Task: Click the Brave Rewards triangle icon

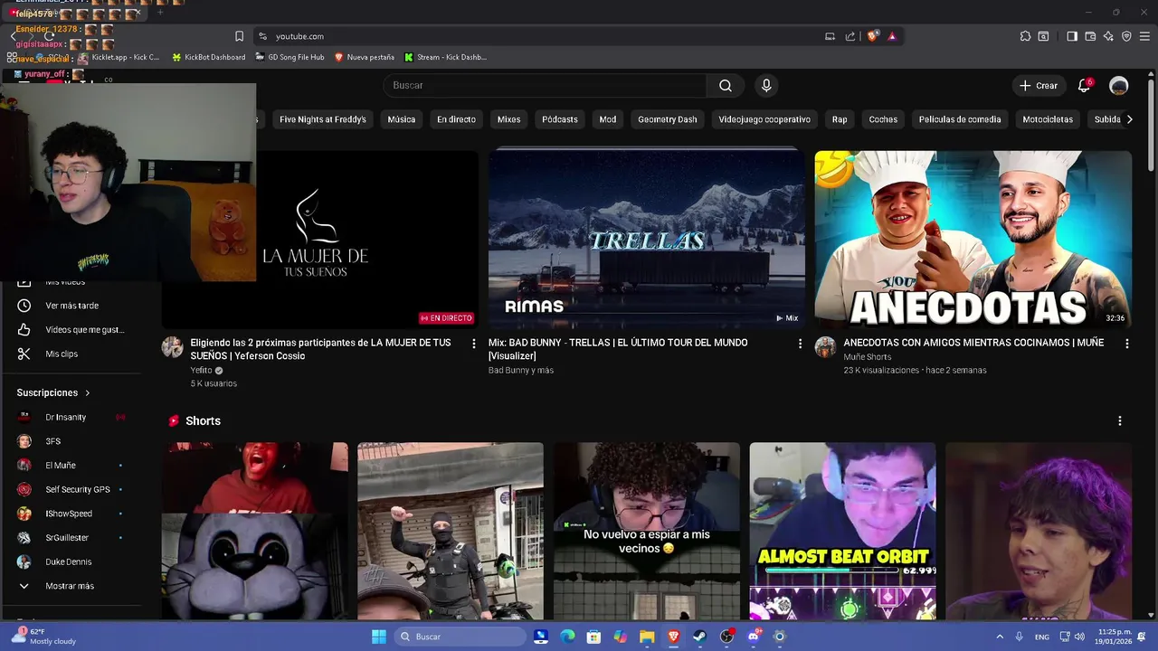Action: 892,36
